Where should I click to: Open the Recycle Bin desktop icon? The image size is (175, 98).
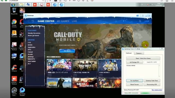(14, 11)
